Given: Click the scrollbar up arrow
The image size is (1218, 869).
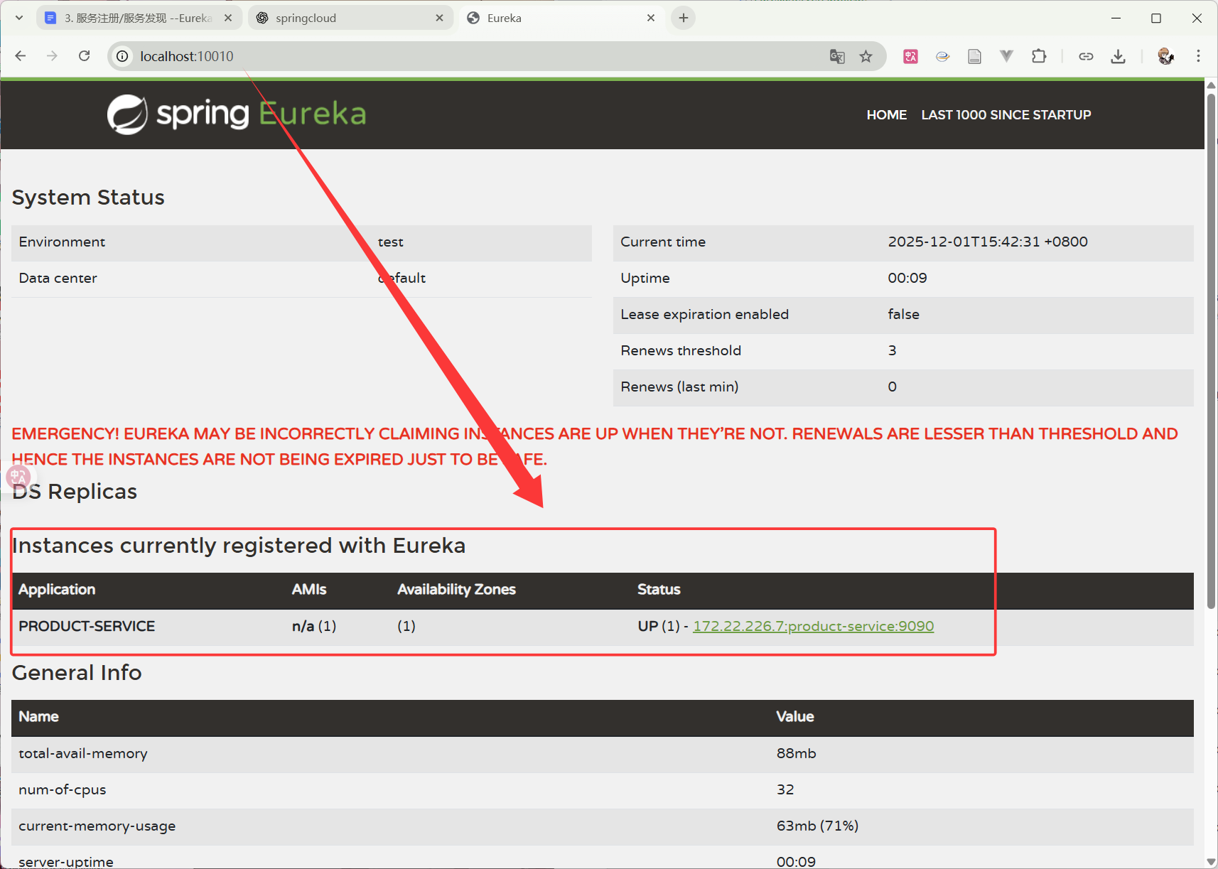Looking at the screenshot, I should (x=1211, y=85).
